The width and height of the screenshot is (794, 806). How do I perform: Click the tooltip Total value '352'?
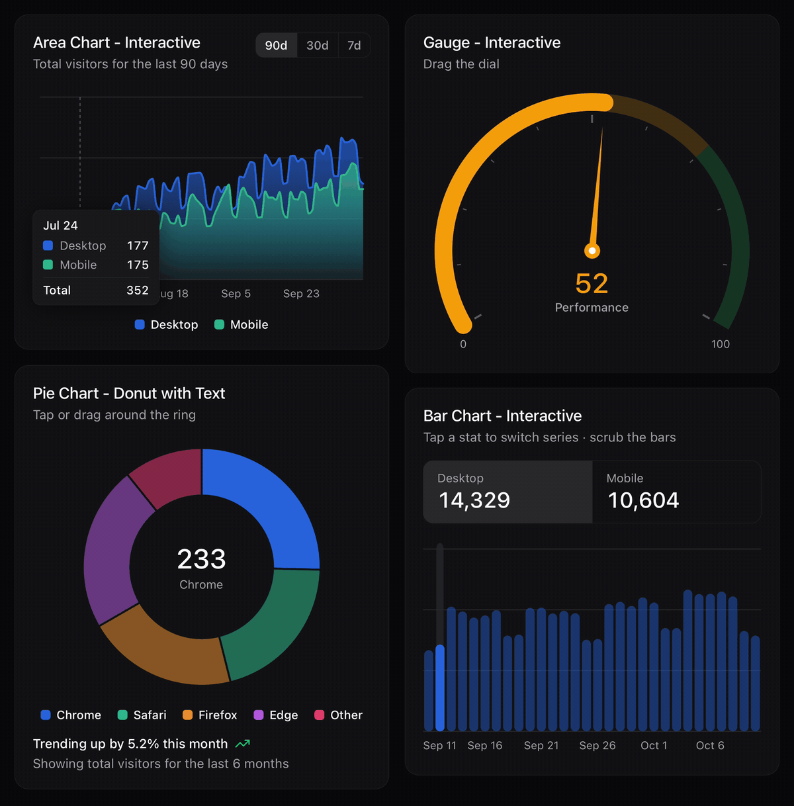click(138, 290)
